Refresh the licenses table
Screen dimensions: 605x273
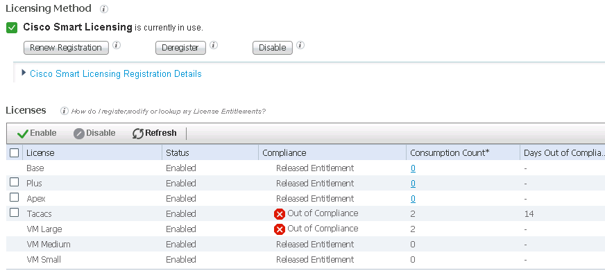154,134
